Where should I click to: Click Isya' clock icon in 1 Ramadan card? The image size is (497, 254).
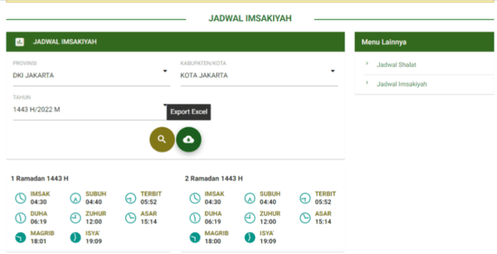pyautogui.click(x=75, y=237)
